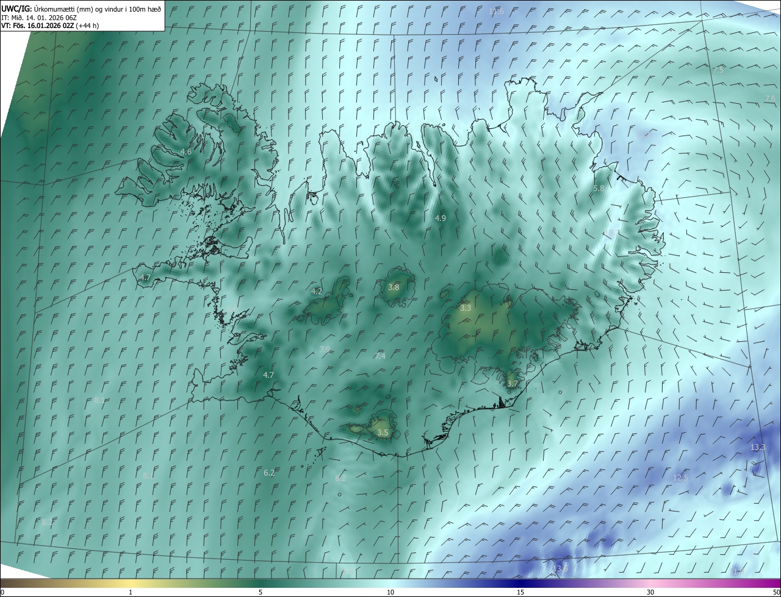This screenshot has width=781, height=597.
Task: Click the 15 tick on the color scale
Action: point(520,592)
